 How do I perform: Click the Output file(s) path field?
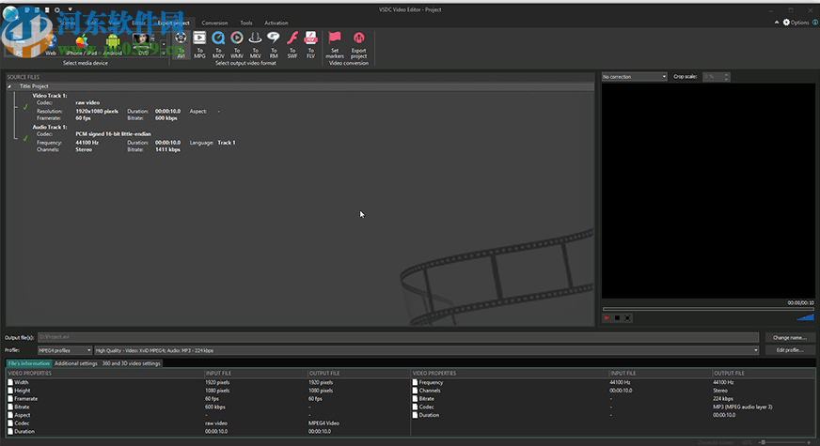[398, 337]
